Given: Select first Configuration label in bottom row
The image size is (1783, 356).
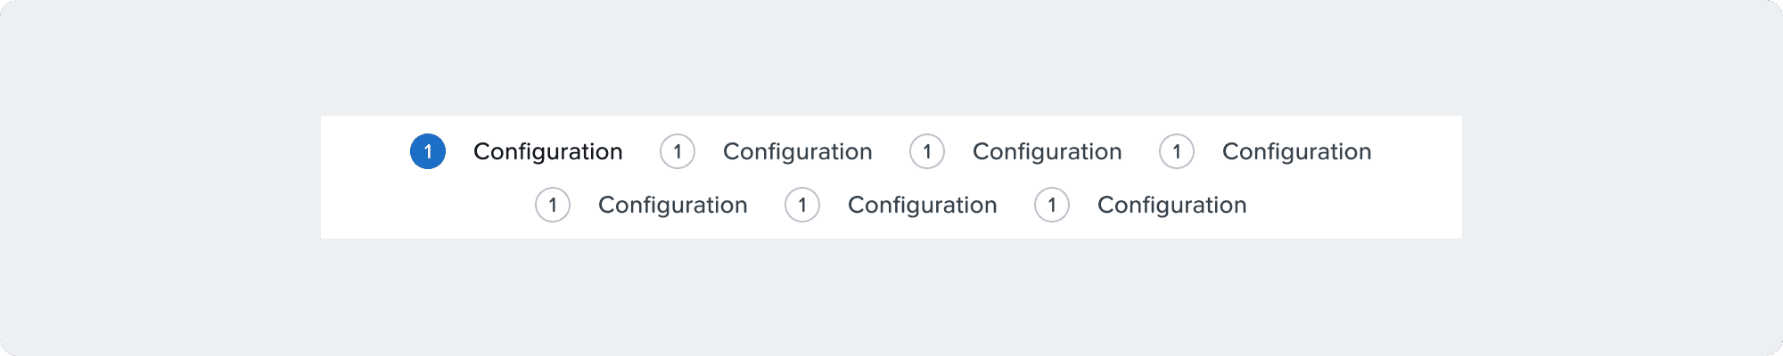Looking at the screenshot, I should point(672,205).
